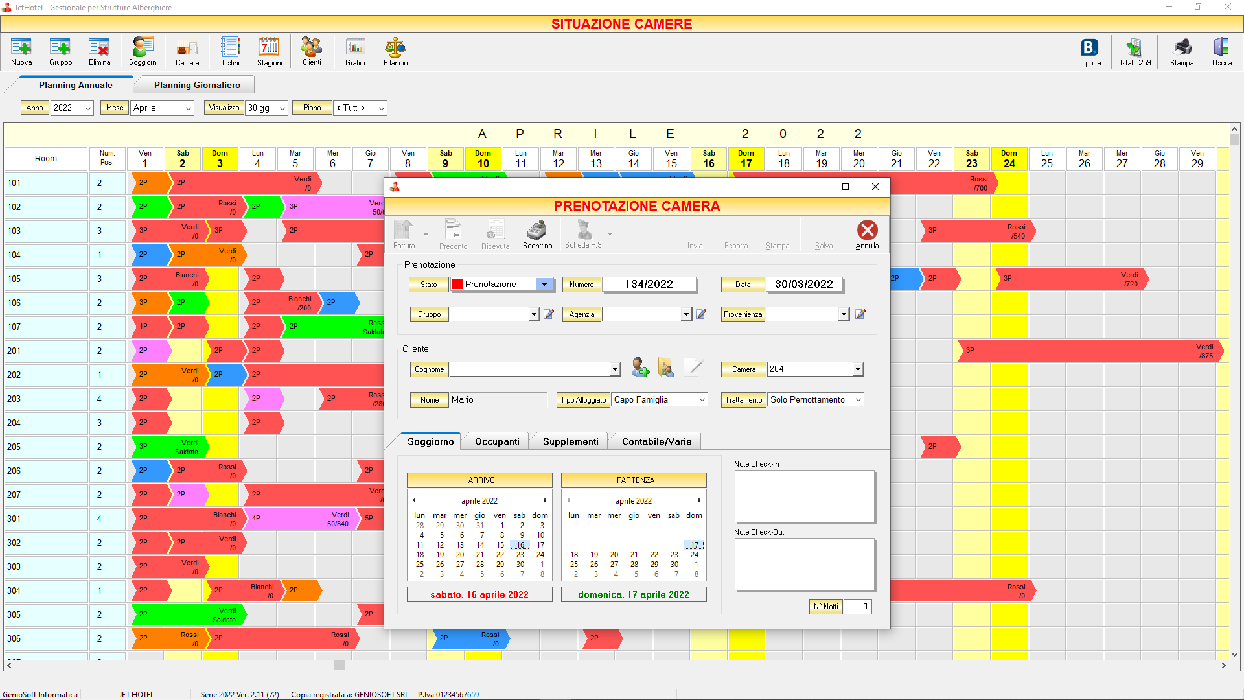Click the Cognome label button
Screen dimensions: 1244x700
429,369
